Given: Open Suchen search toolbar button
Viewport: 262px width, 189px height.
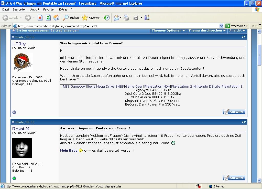Looking at the screenshot, I should (x=71, y=18).
